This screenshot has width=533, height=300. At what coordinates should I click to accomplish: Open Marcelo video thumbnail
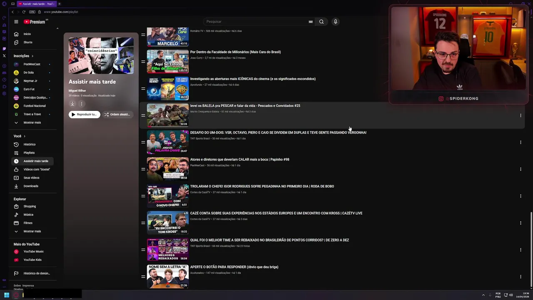click(168, 37)
